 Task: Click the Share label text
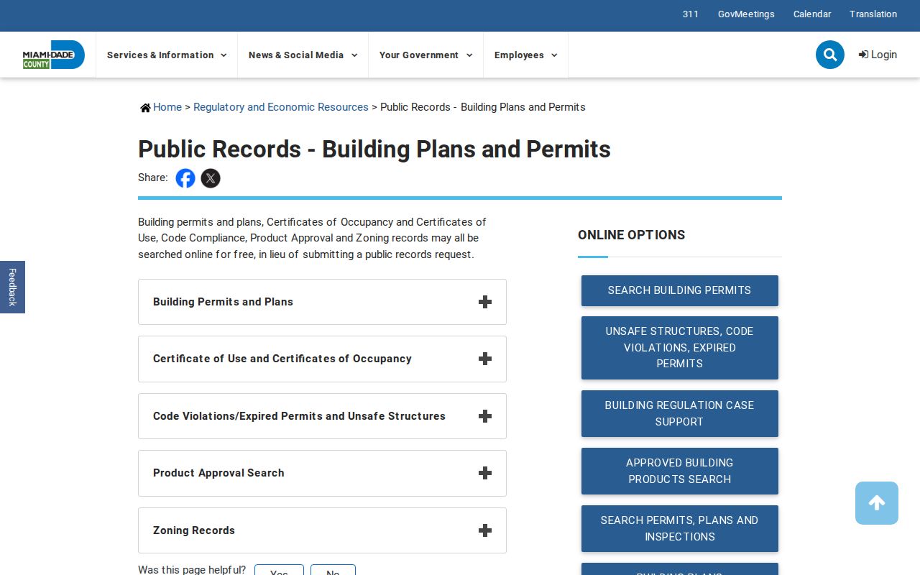click(153, 178)
